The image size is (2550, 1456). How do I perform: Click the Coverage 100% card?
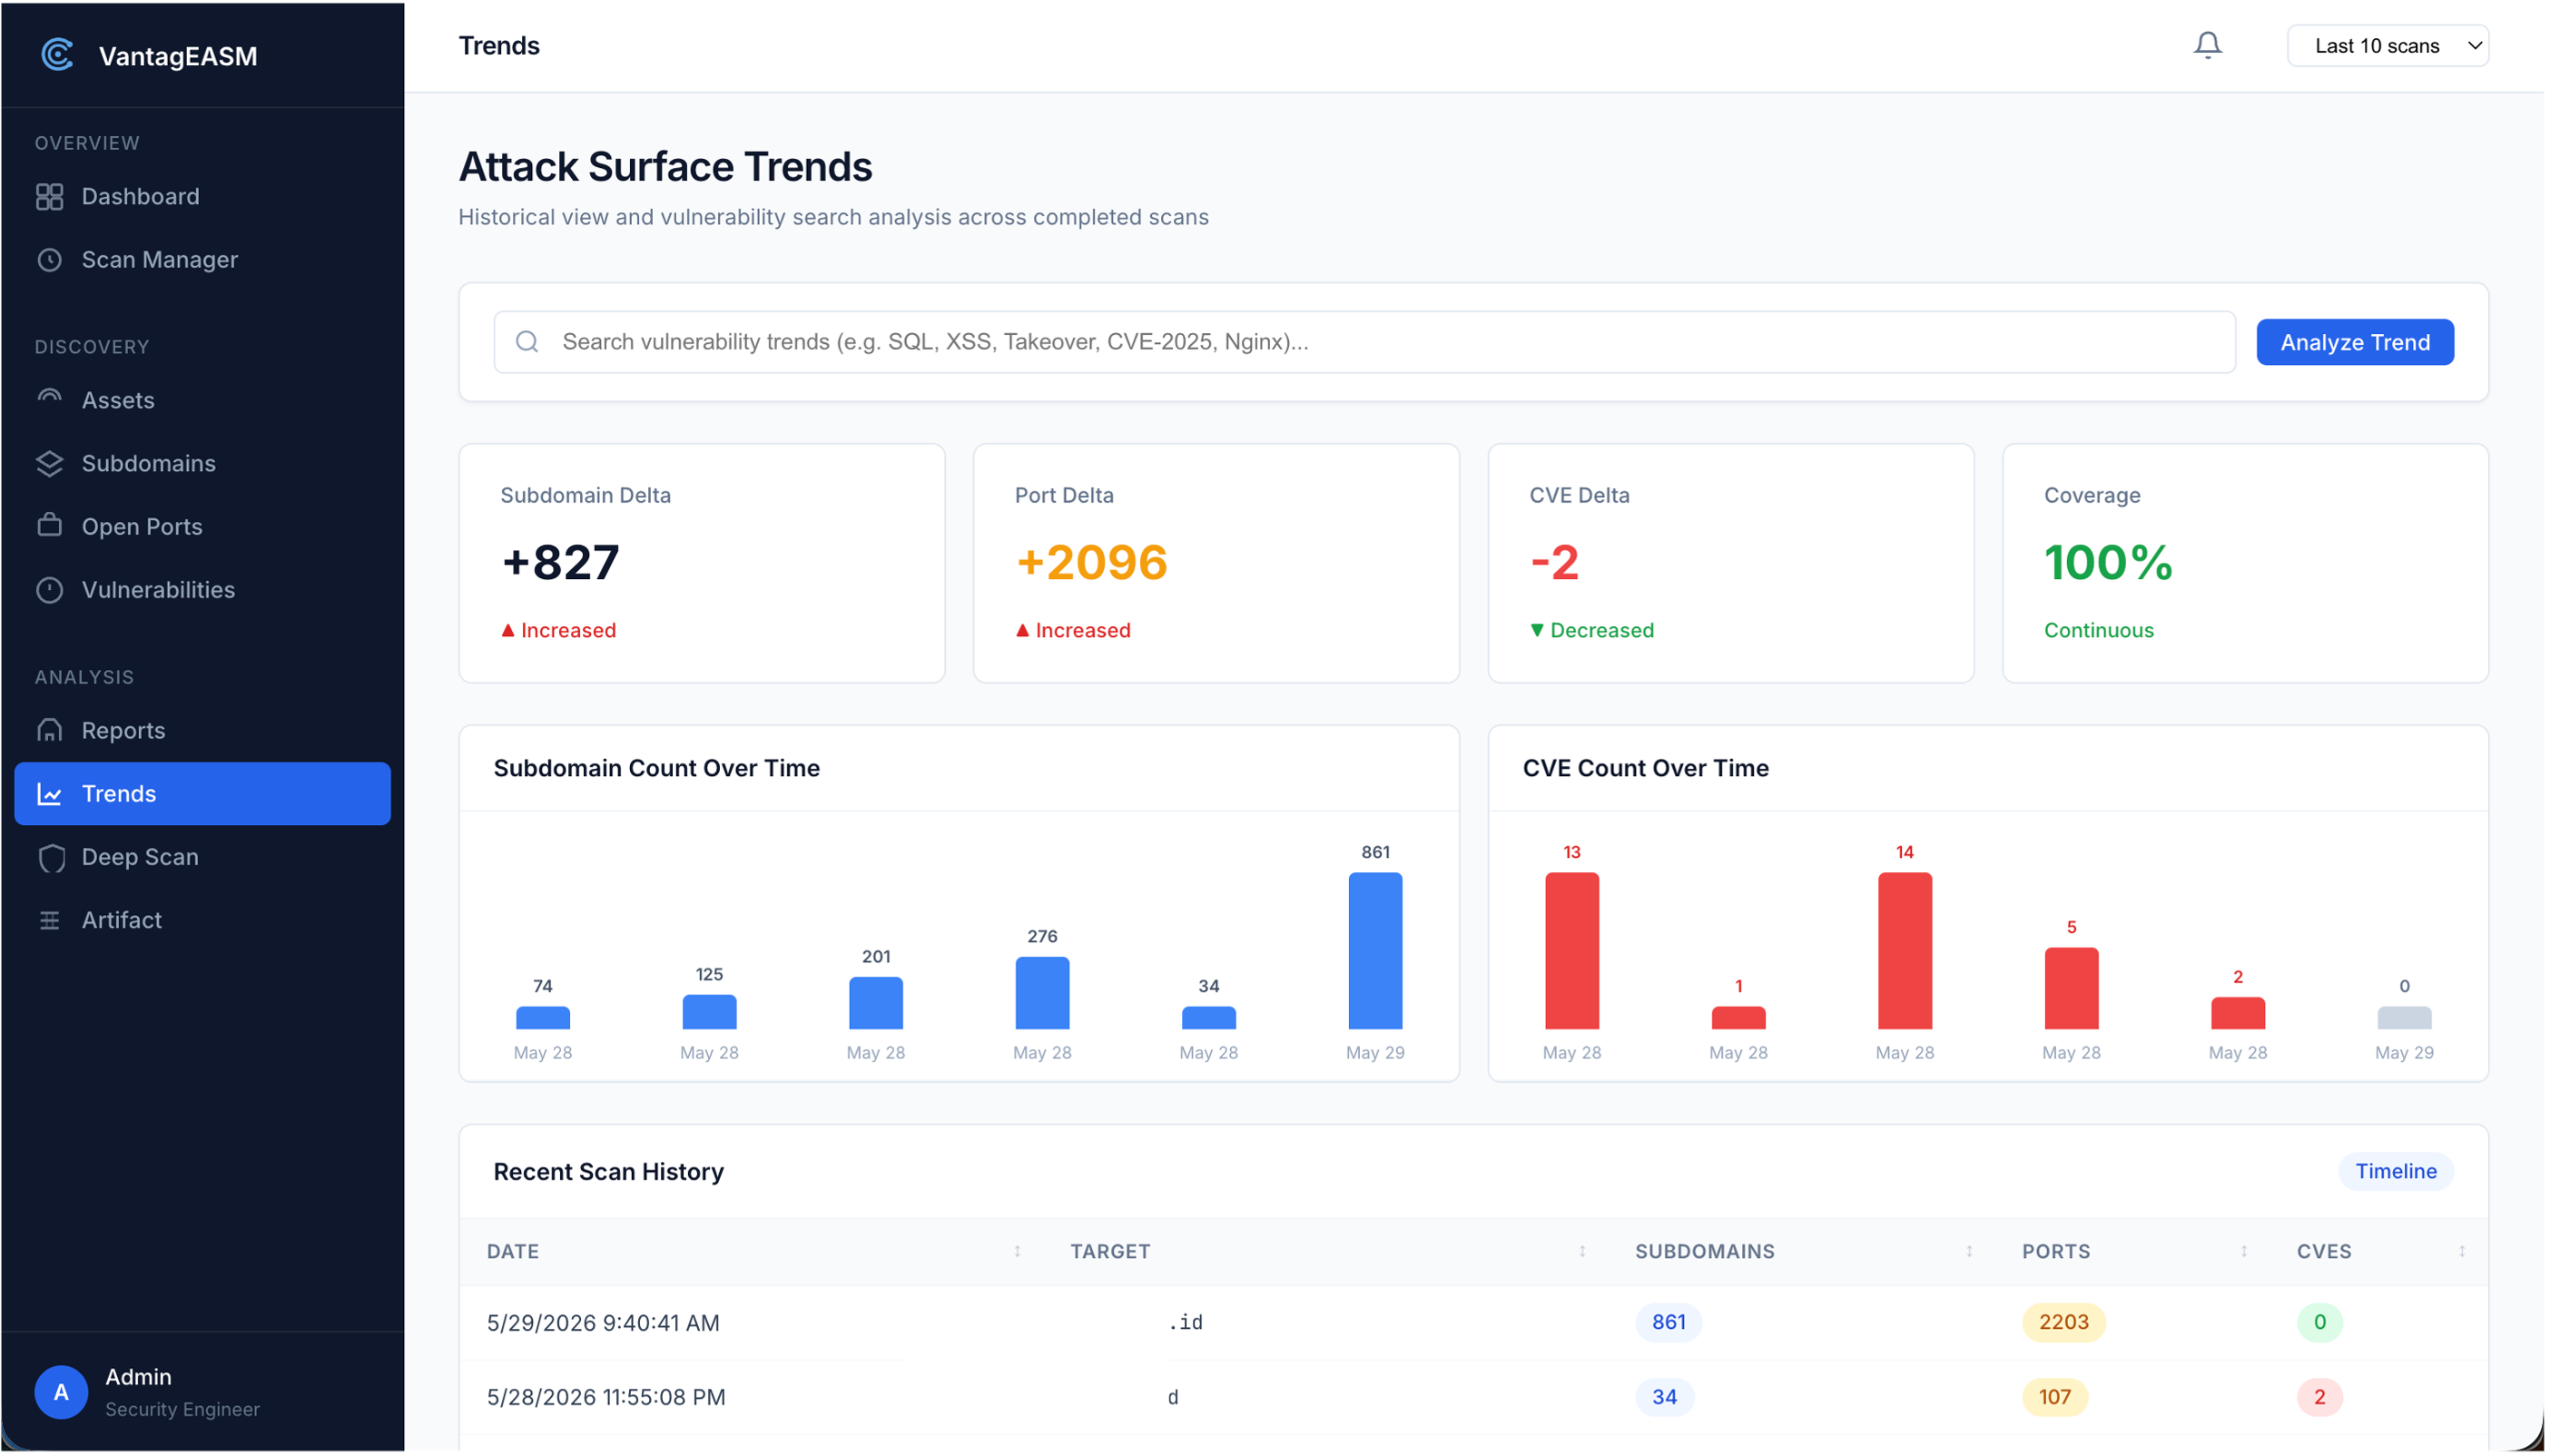(2245, 563)
